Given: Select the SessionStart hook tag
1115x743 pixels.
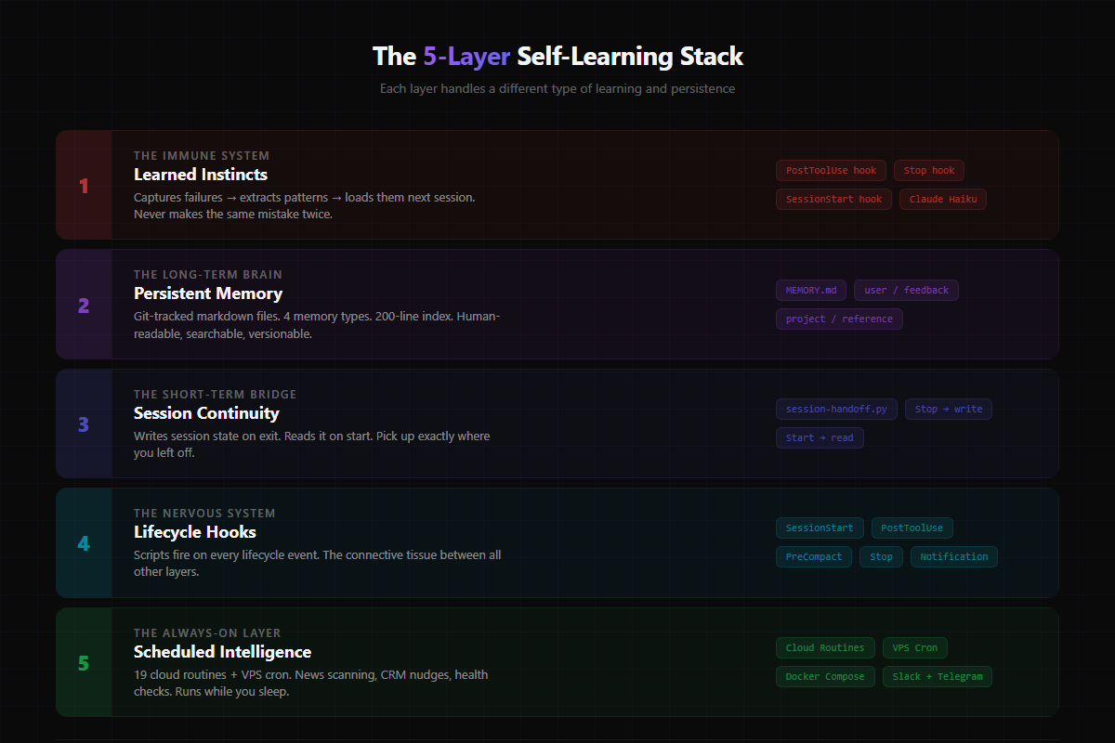Looking at the screenshot, I should pos(833,200).
